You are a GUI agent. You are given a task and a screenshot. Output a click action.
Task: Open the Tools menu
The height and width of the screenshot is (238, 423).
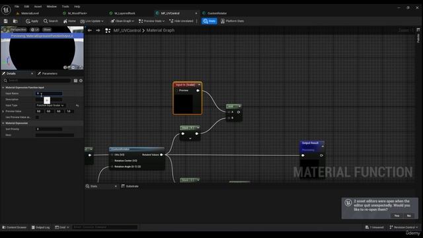point(65,7)
